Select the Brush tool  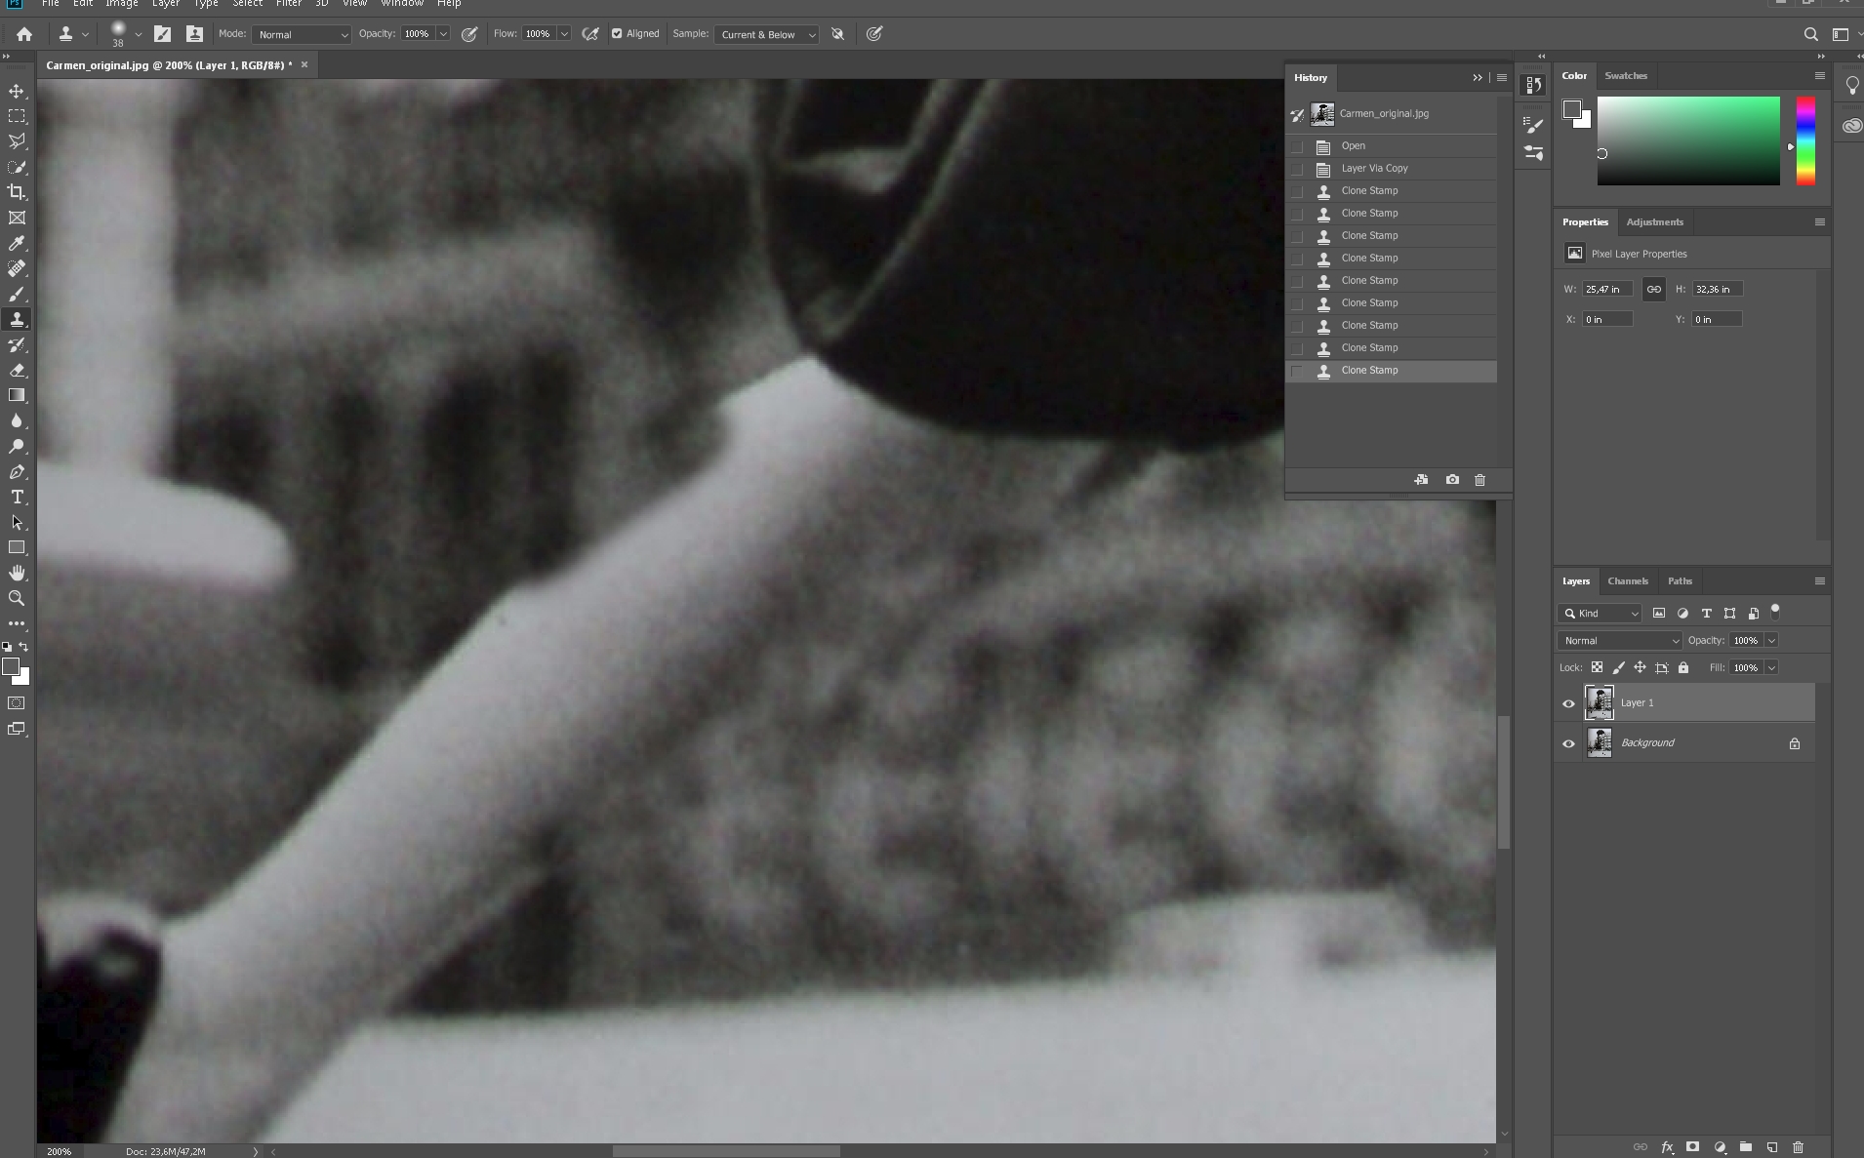click(x=17, y=294)
